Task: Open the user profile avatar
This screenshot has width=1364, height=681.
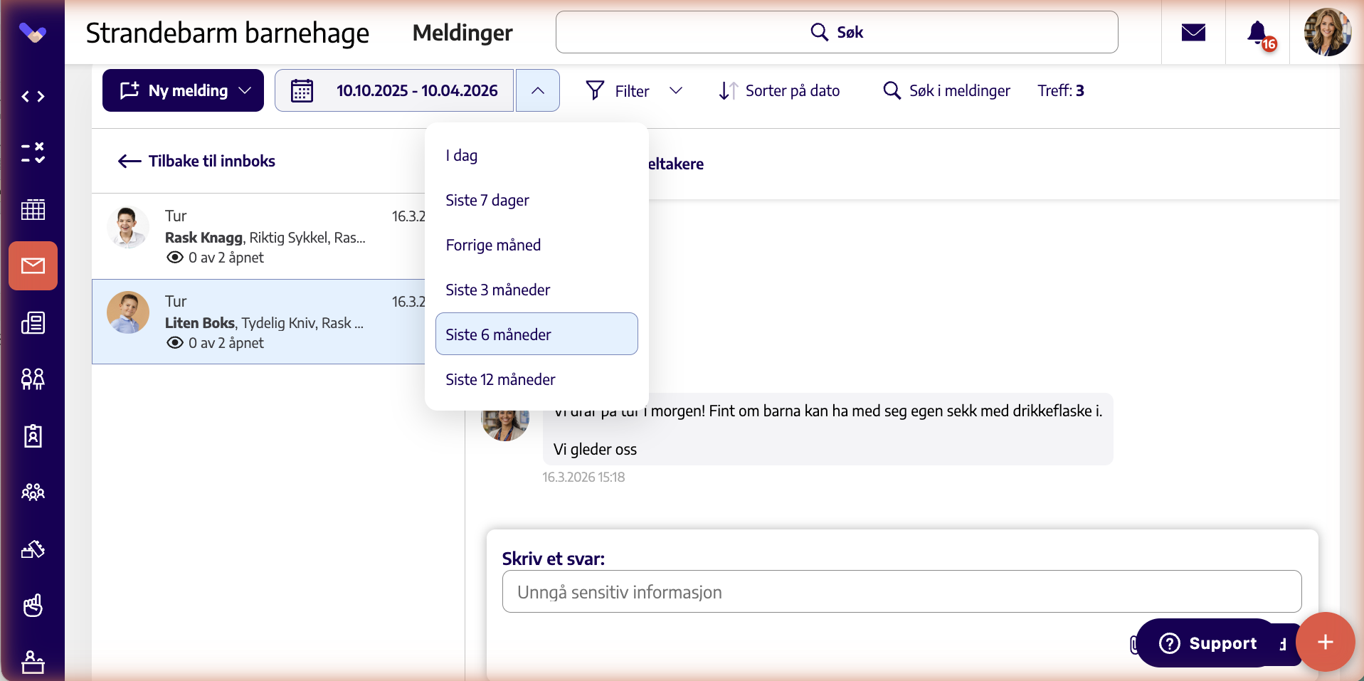Action: pos(1327,32)
